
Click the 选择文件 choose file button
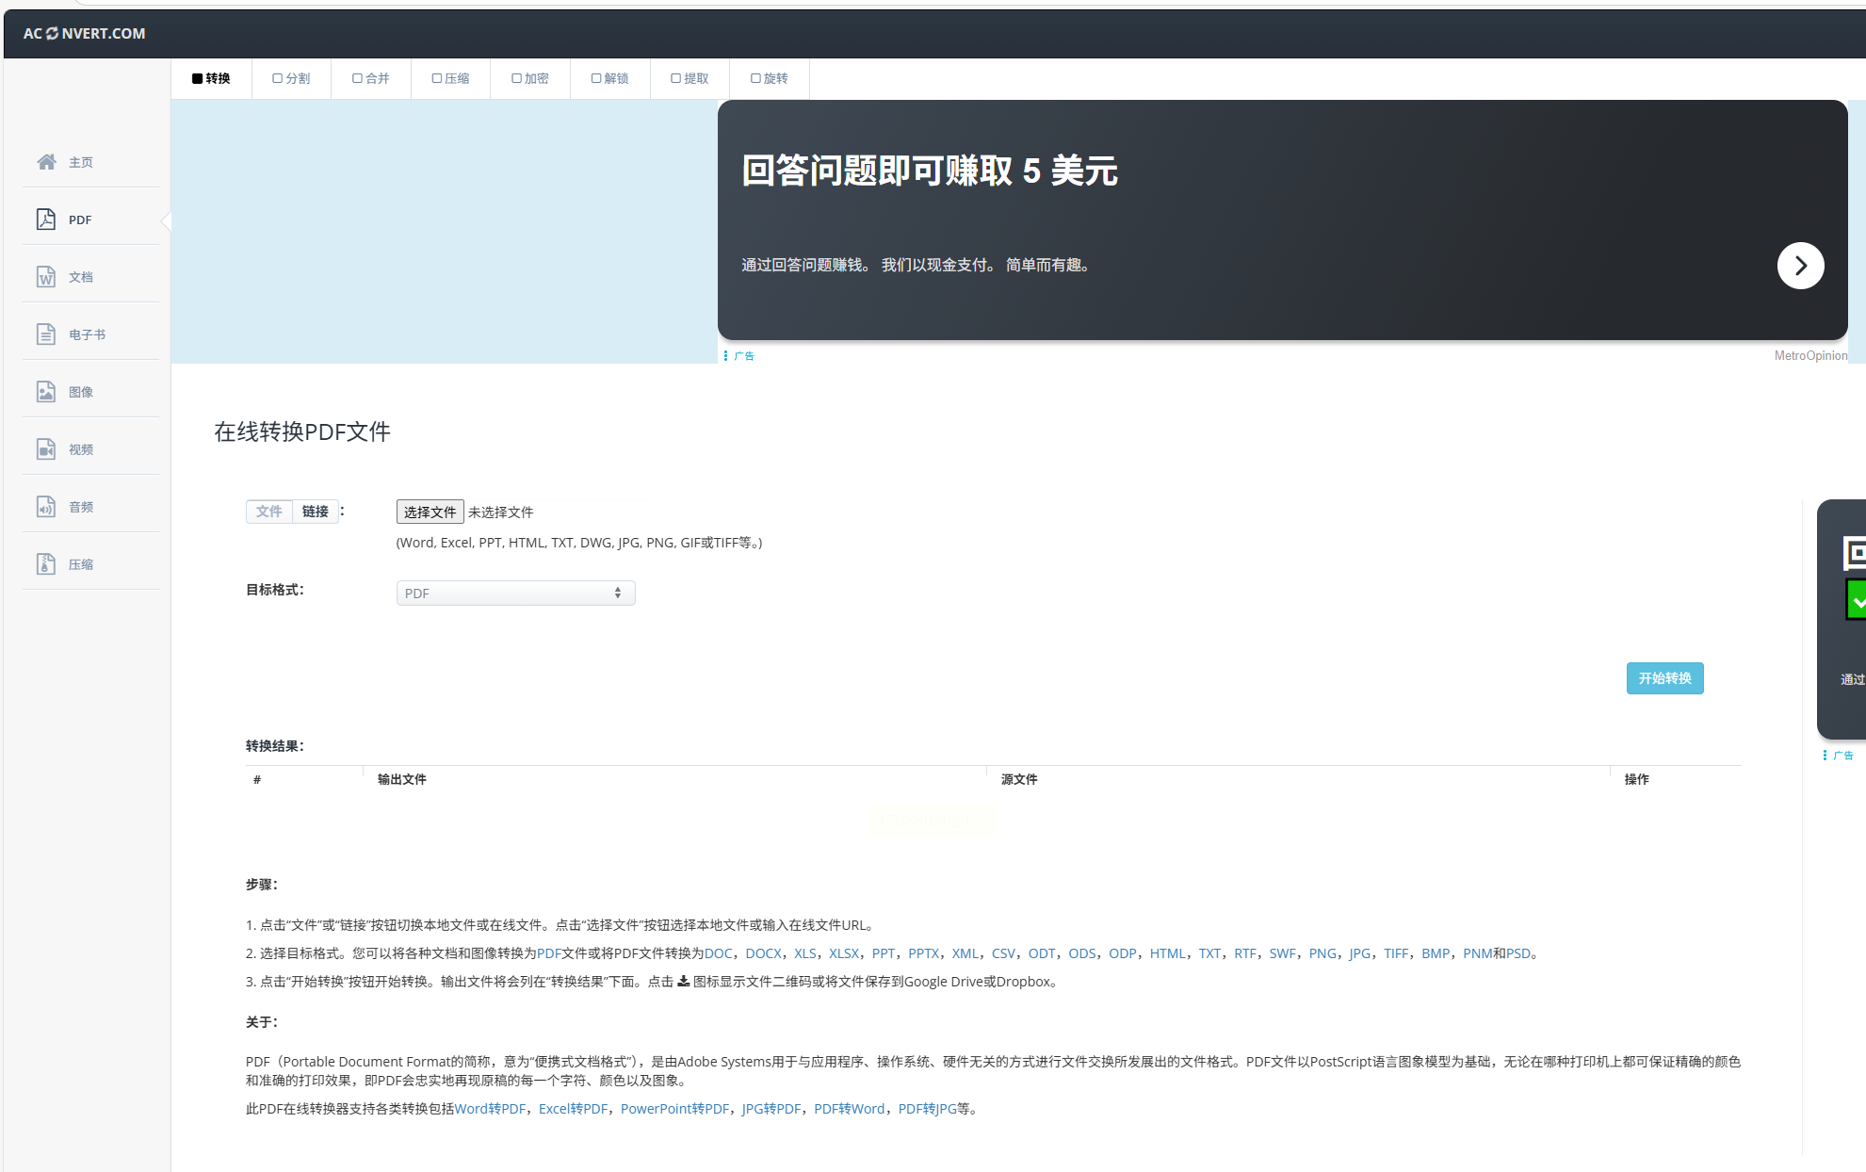click(430, 512)
